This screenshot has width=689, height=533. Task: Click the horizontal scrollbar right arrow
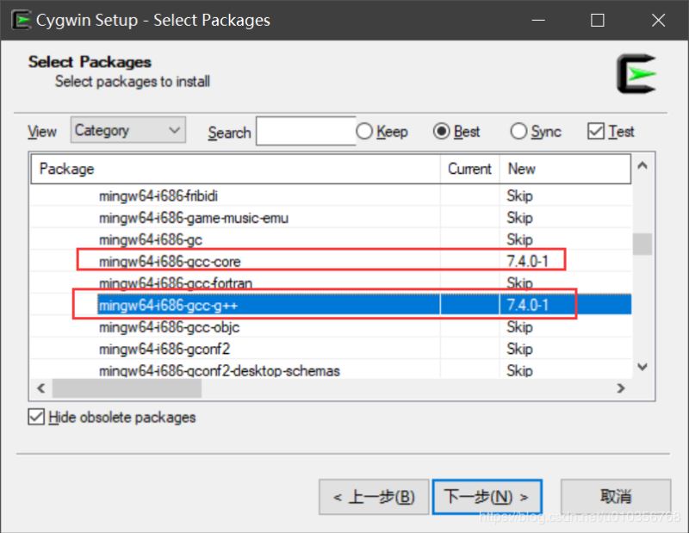(x=622, y=388)
